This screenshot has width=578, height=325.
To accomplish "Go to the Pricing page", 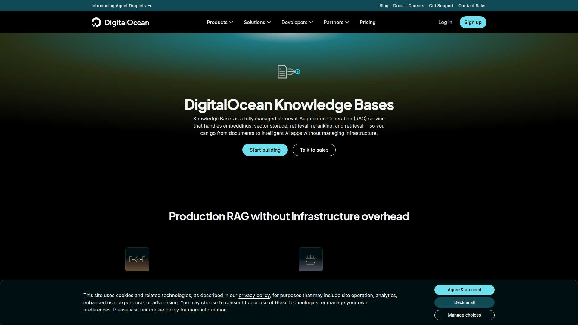I will tap(368, 22).
